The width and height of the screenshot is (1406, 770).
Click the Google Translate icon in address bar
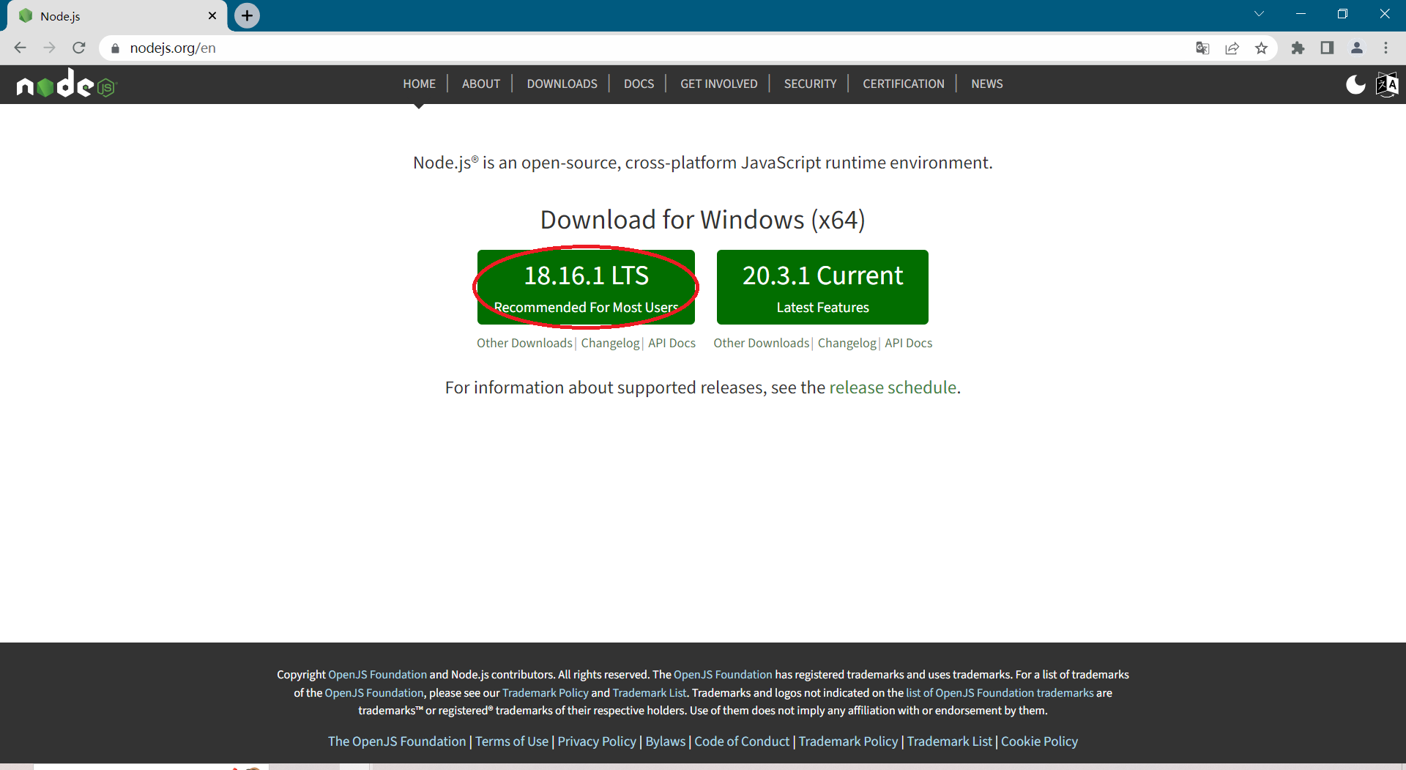1202,48
